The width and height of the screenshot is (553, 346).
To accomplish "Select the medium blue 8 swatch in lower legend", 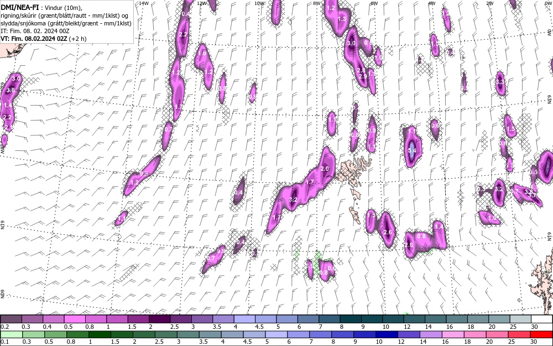I will coord(342,334).
